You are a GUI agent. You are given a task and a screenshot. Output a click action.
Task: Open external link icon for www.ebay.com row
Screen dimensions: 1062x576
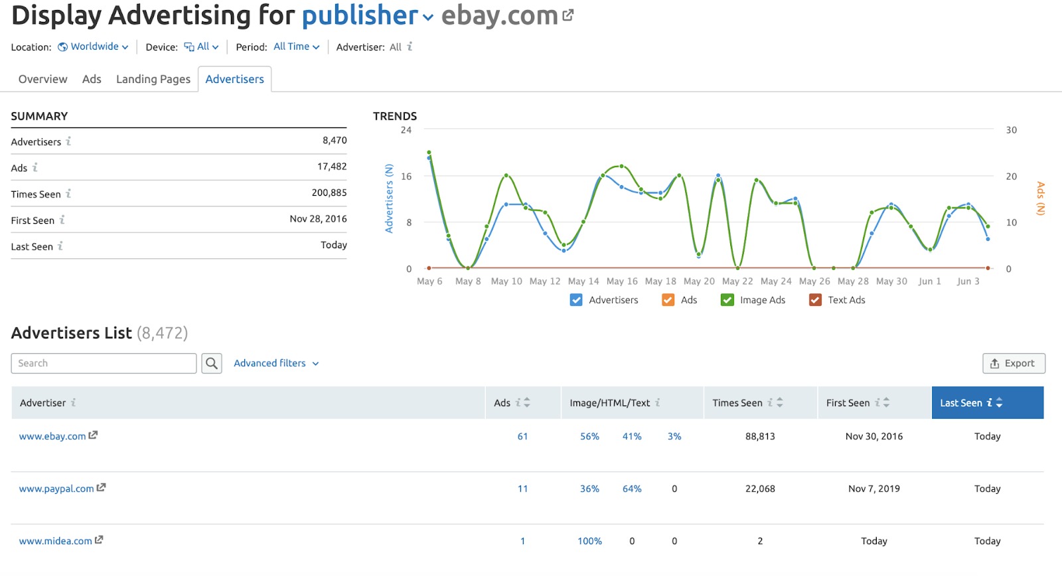[93, 435]
